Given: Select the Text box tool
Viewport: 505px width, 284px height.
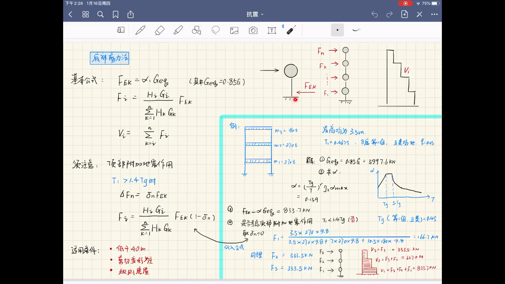Looking at the screenshot, I should (272, 30).
